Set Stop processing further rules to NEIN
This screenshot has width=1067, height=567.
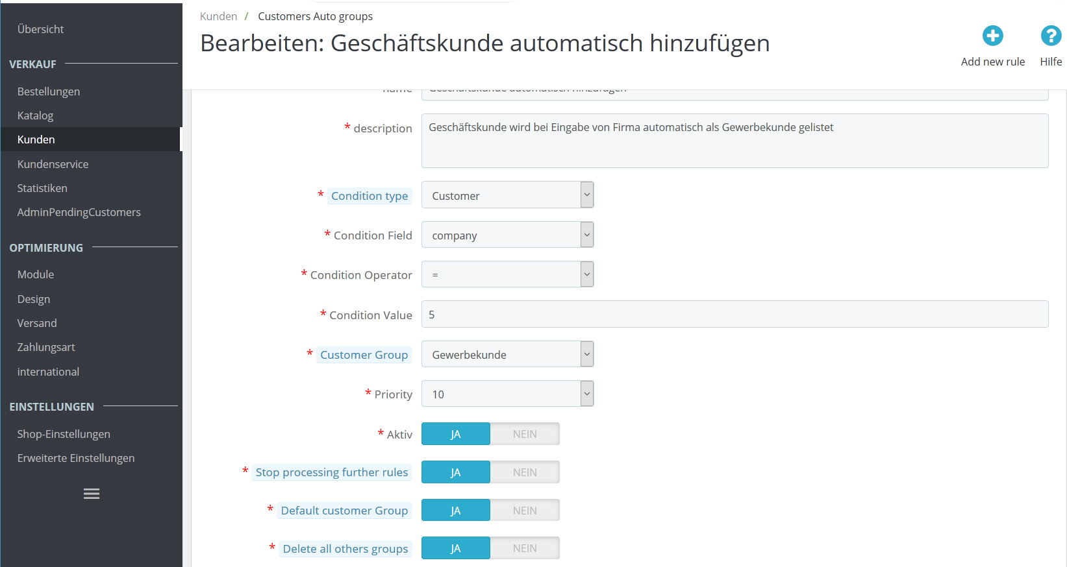tap(524, 472)
